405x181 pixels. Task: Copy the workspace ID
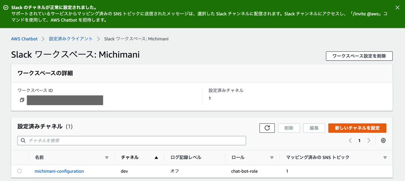tap(22, 100)
